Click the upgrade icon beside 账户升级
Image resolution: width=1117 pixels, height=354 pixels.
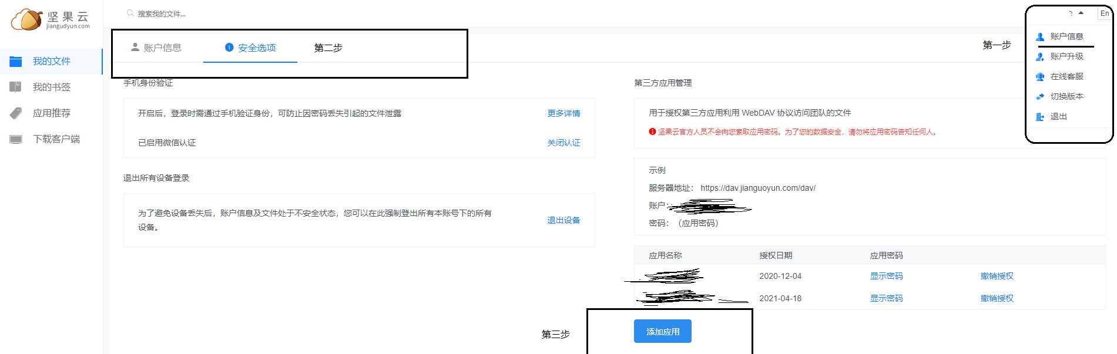click(1040, 56)
